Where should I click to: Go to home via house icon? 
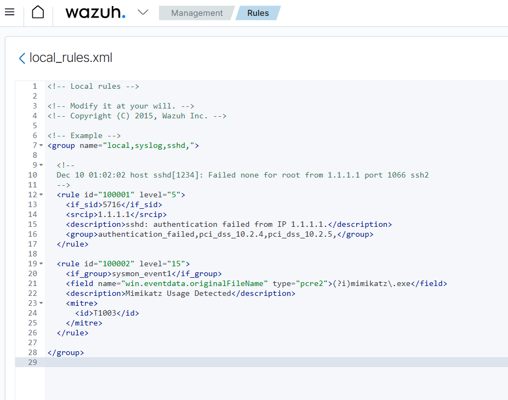38,13
